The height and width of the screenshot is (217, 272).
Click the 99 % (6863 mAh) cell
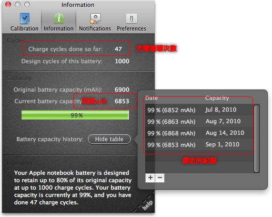(172, 122)
